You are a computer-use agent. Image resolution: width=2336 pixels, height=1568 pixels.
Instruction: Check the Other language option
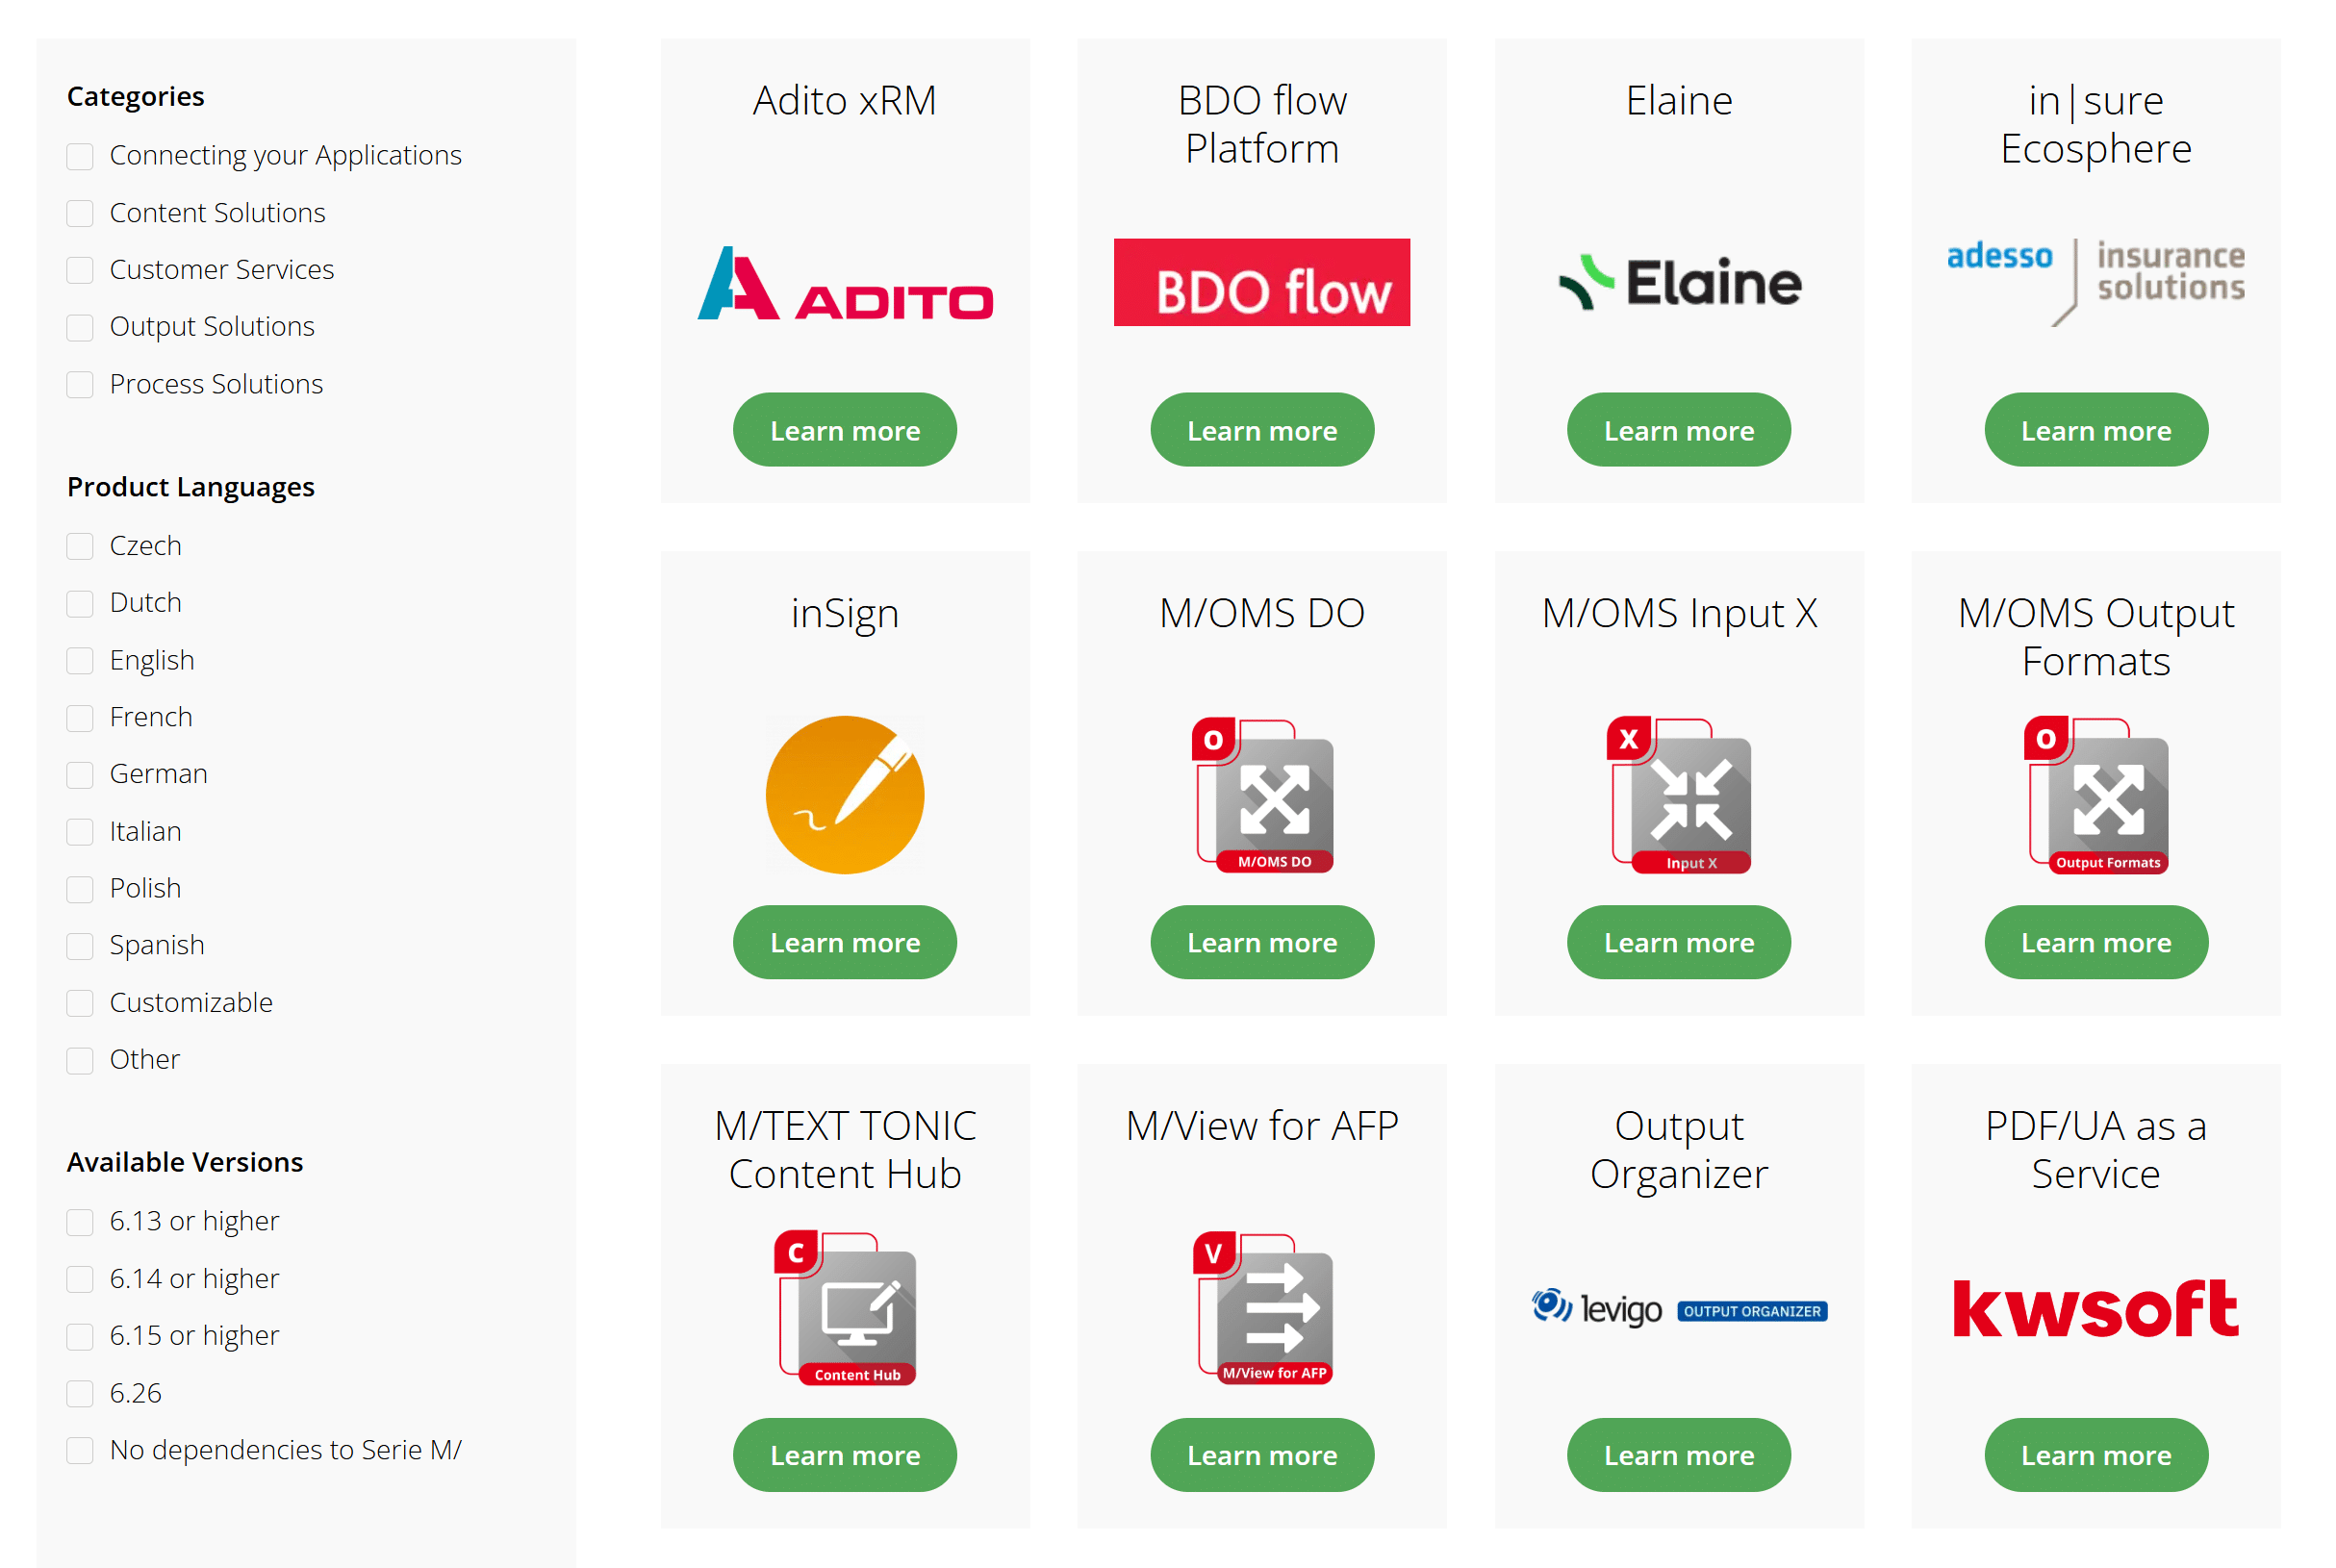click(80, 1060)
